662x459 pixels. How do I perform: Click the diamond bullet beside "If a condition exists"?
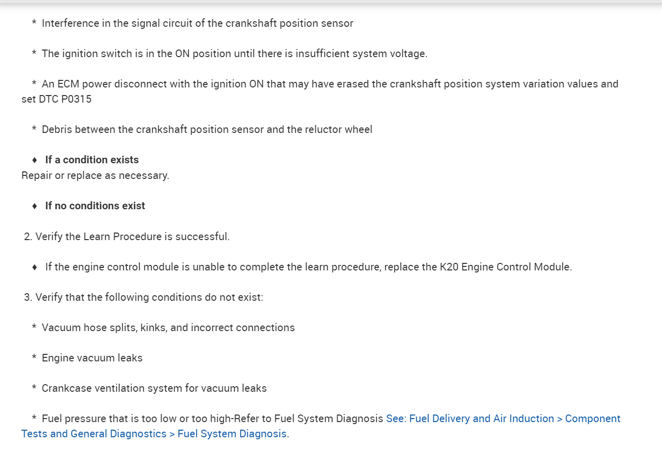tap(34, 160)
